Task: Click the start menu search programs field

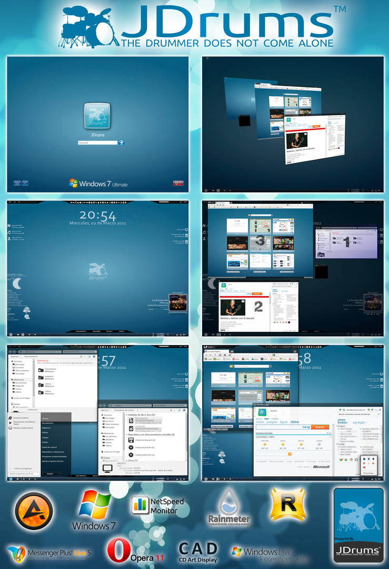Action: click(24, 474)
